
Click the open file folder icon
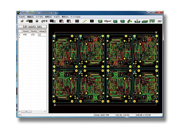22,21
